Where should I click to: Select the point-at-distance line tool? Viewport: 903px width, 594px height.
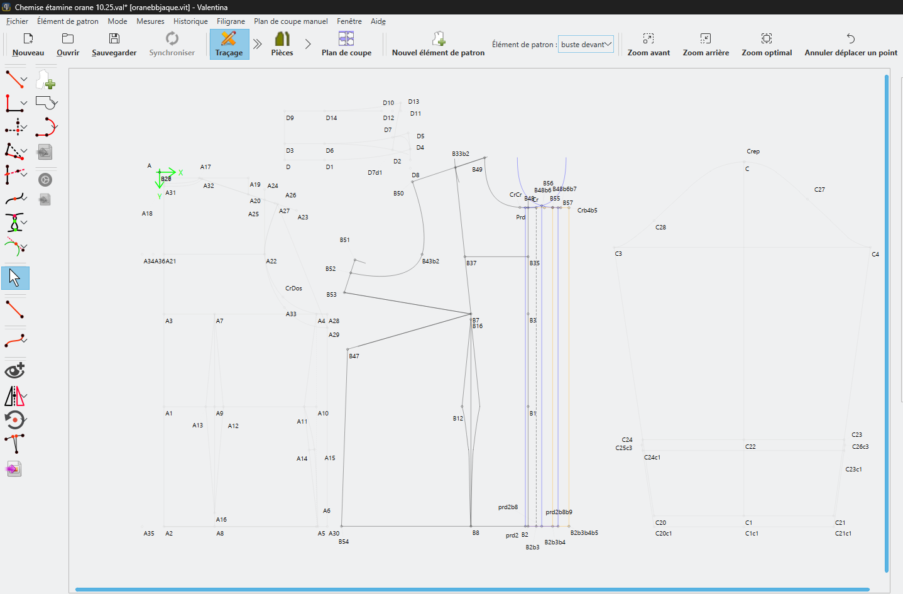click(x=14, y=79)
